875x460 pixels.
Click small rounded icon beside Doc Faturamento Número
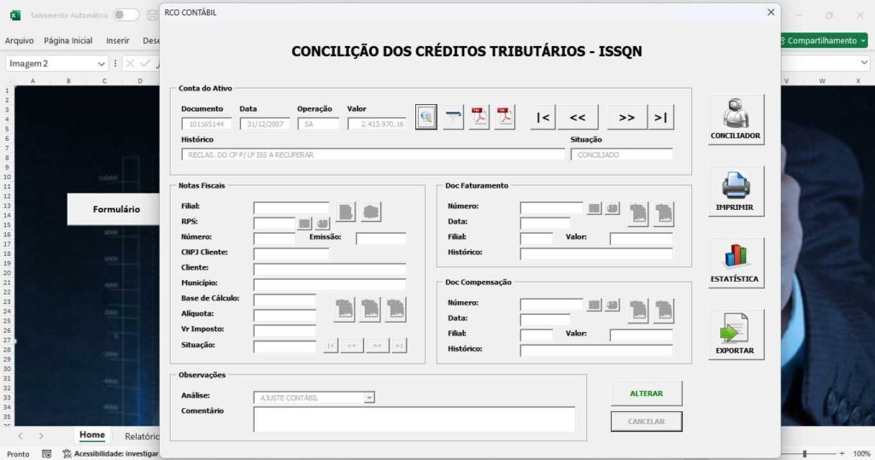pyautogui.click(x=612, y=208)
